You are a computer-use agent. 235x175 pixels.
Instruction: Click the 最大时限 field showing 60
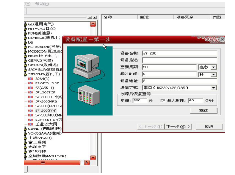pos(196,101)
